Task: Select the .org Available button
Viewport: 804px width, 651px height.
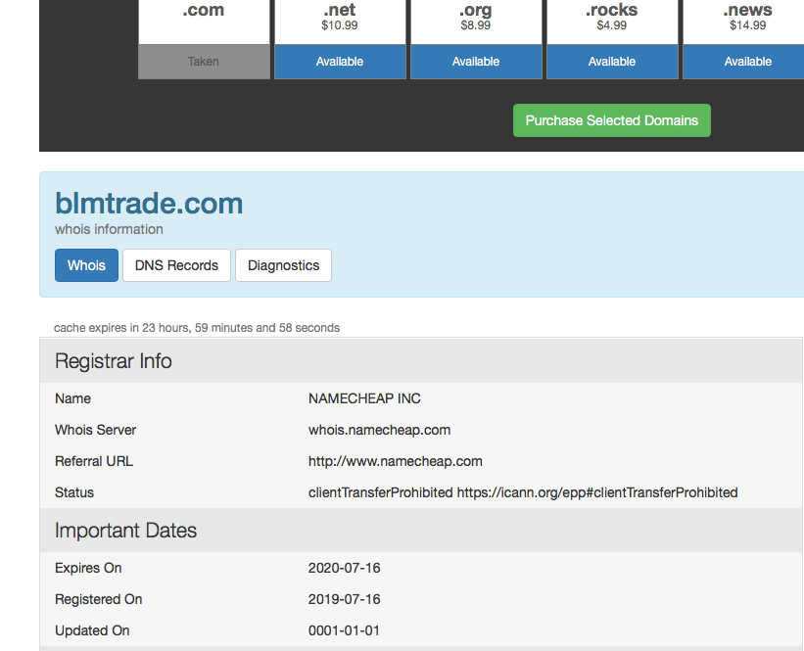Action: tap(476, 62)
